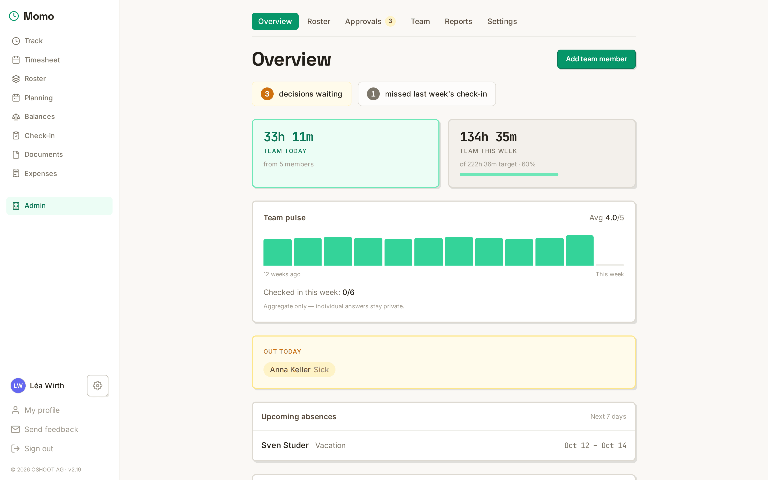Open the Team tab
Image resolution: width=768 pixels, height=480 pixels.
420,21
